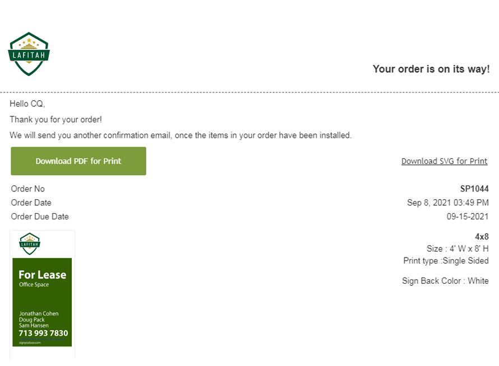Click the Order Date label
The width and height of the screenshot is (499, 366).
click(x=31, y=203)
